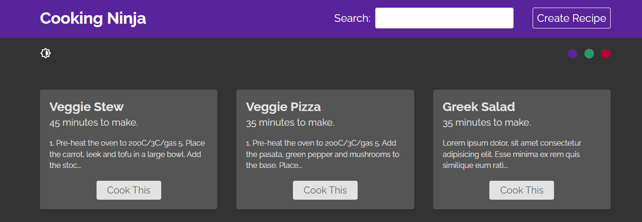The height and width of the screenshot is (222, 642).
Task: Click the Veggie Stew card title
Action: [87, 107]
